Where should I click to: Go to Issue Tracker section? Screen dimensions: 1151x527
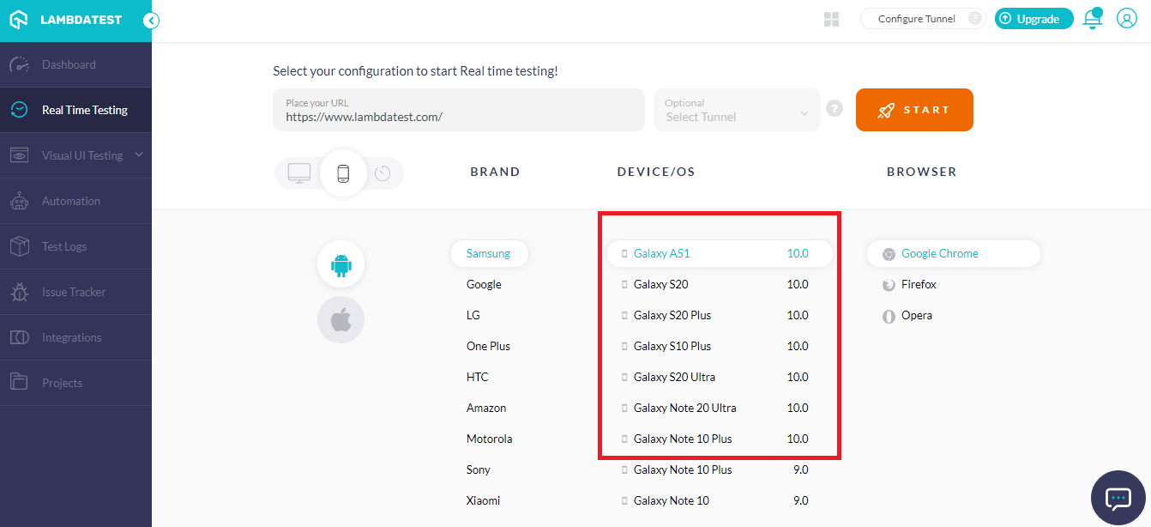coord(74,292)
